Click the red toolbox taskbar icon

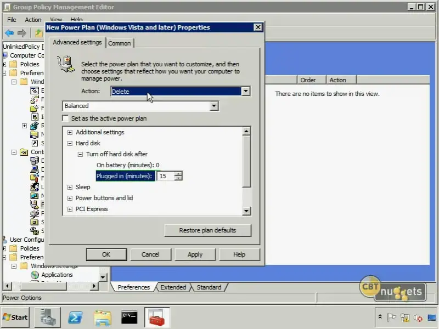tap(157, 317)
